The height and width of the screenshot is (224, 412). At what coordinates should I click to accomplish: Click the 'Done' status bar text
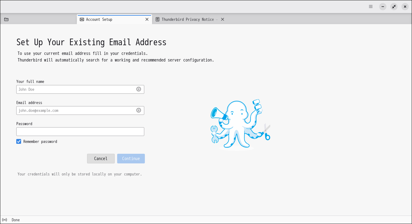[16, 220]
